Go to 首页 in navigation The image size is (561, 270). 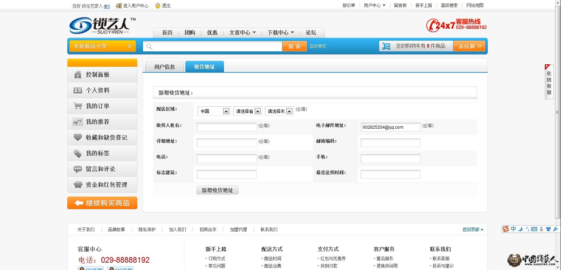tap(167, 33)
